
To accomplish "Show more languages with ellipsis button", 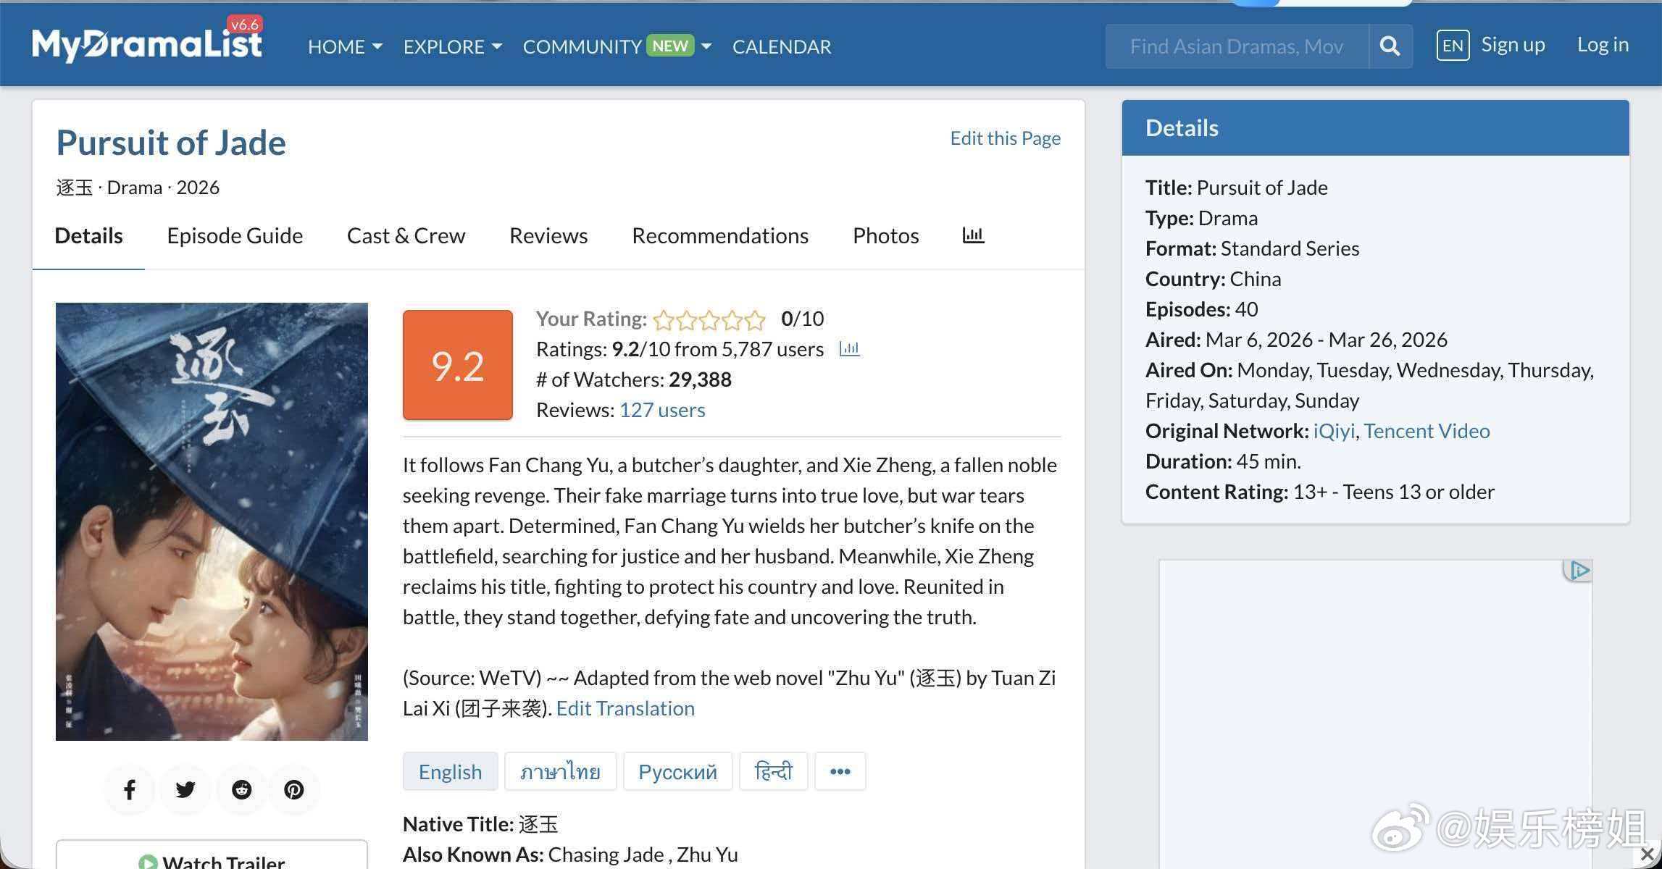I will [x=840, y=771].
